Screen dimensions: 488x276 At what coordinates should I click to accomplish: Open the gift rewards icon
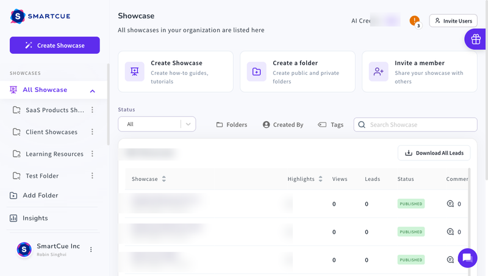click(x=476, y=39)
